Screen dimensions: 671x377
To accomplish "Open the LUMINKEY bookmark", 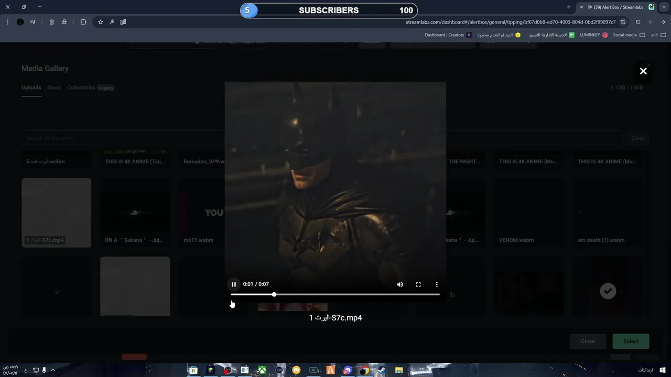I will coord(594,35).
